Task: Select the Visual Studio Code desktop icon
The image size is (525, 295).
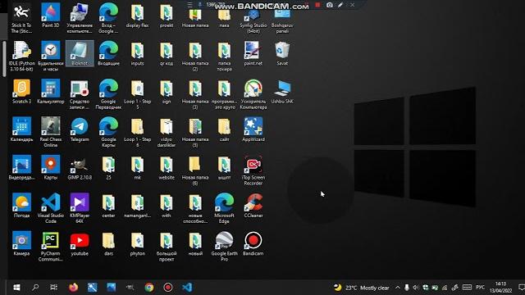Action: [x=51, y=207]
